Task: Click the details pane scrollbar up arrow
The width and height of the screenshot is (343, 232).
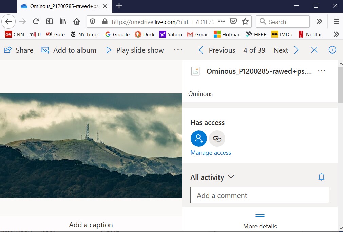Action: pos(341,64)
